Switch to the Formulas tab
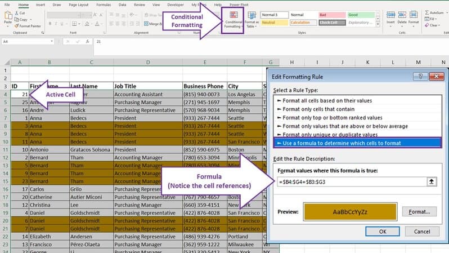 104,5
